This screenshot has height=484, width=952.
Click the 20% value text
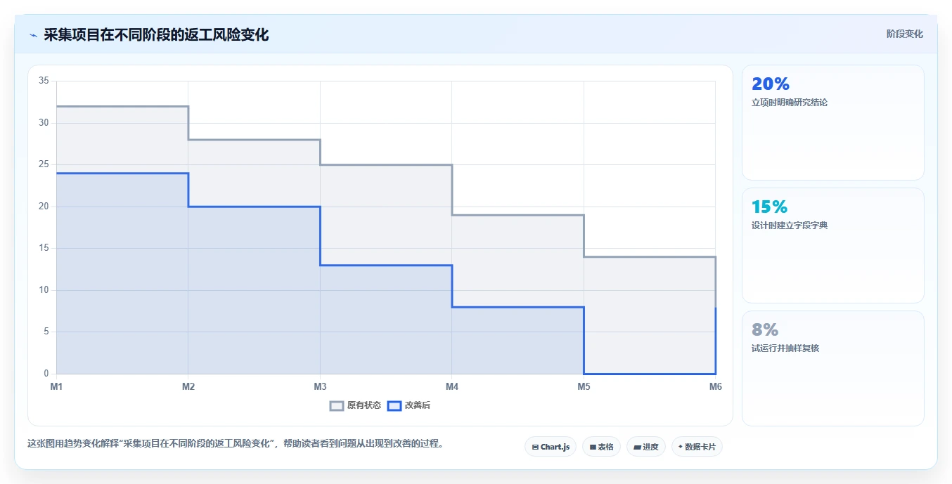coord(771,84)
